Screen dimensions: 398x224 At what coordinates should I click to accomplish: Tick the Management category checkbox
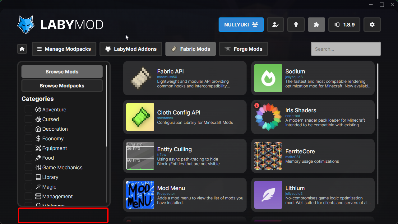coord(28,196)
